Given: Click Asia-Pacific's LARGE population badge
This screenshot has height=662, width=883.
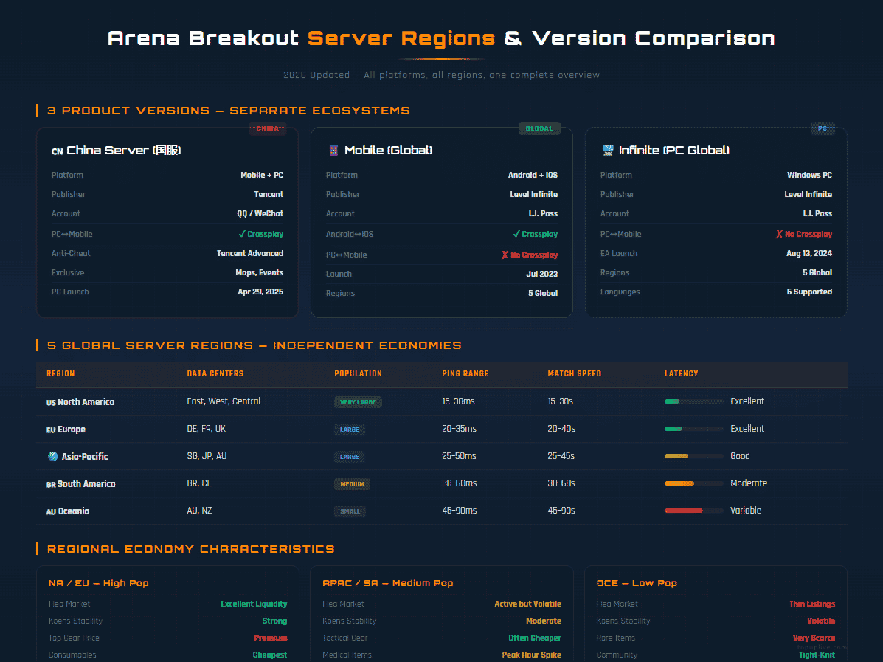Looking at the screenshot, I should [x=349, y=457].
